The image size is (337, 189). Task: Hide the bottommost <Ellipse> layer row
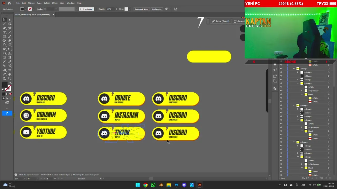281,149
